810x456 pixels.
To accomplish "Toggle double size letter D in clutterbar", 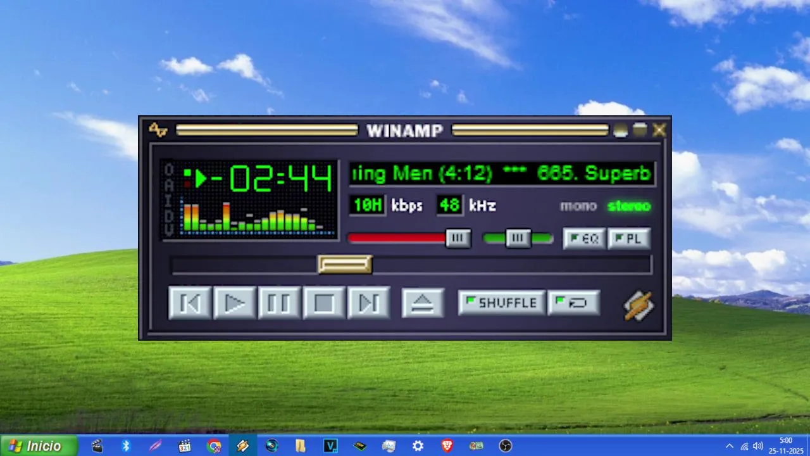I will click(169, 215).
